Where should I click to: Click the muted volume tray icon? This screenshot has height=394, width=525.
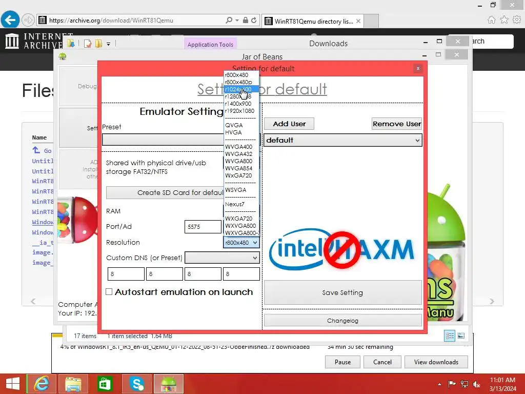[476, 384]
